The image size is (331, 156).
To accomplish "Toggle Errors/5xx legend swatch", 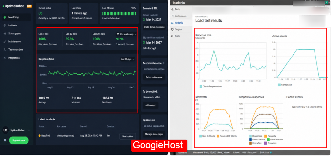I will point(251,143).
